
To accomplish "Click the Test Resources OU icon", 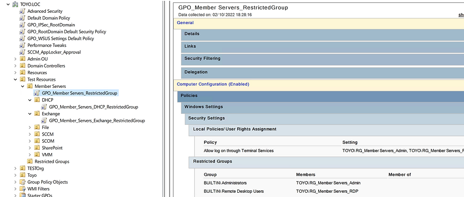I will pos(23,79).
